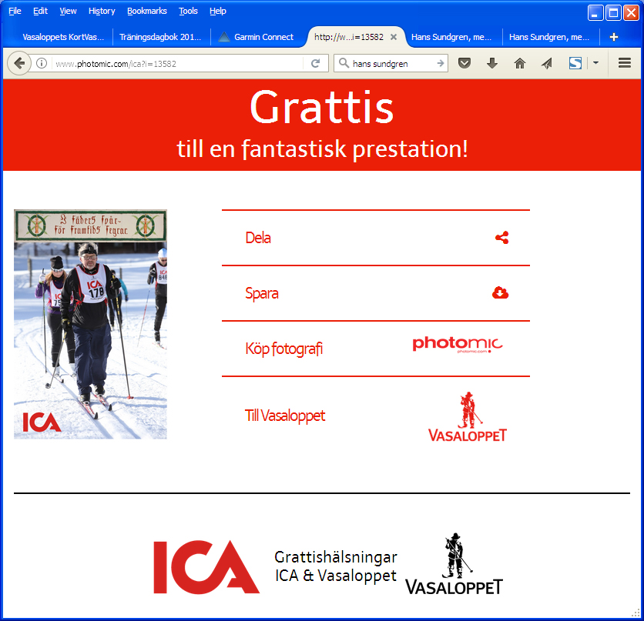The width and height of the screenshot is (644, 621).
Task: Click the Köp fotografi link
Action: [283, 349]
